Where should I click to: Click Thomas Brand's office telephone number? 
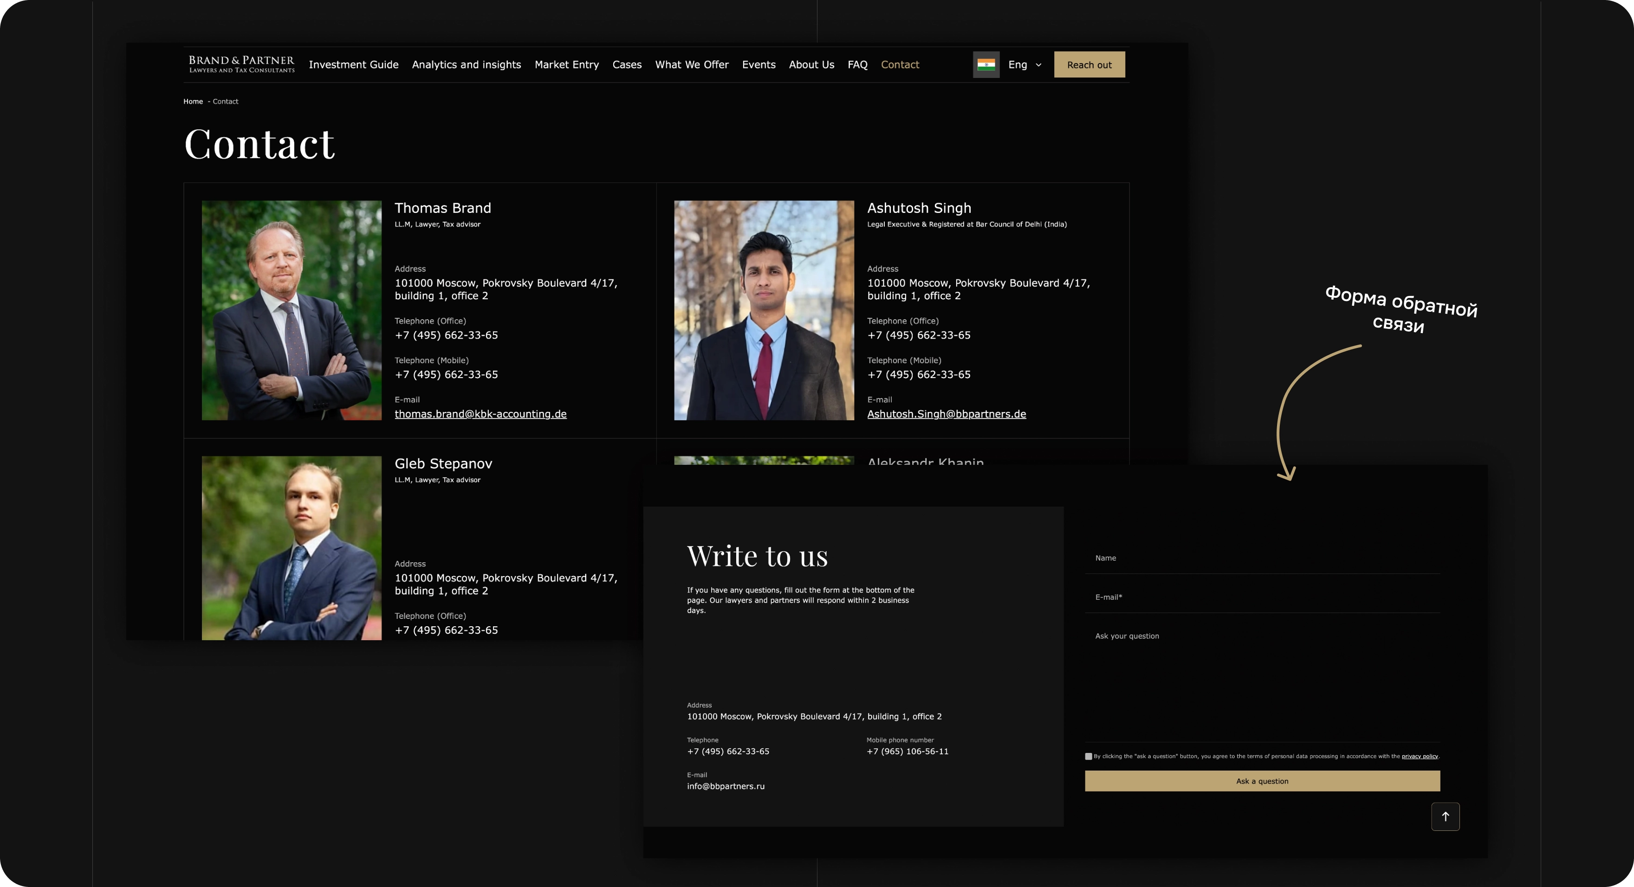(446, 335)
